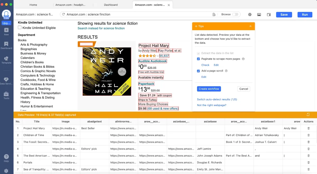Image resolution: width=317 pixels, height=174 pixels.
Task: Click the Save button
Action: point(284,14)
